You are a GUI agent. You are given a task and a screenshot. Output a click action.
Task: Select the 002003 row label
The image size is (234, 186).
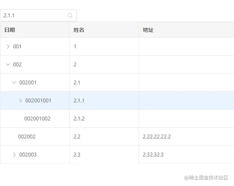click(x=28, y=155)
